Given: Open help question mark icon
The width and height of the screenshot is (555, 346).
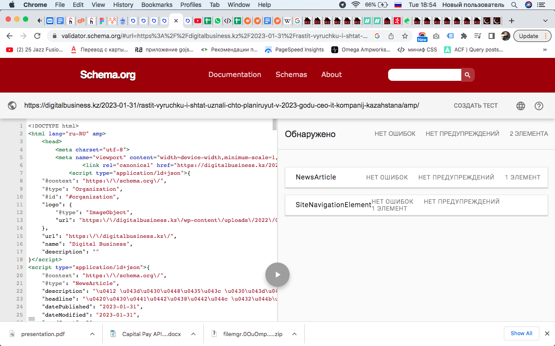Looking at the screenshot, I should pyautogui.click(x=539, y=106).
